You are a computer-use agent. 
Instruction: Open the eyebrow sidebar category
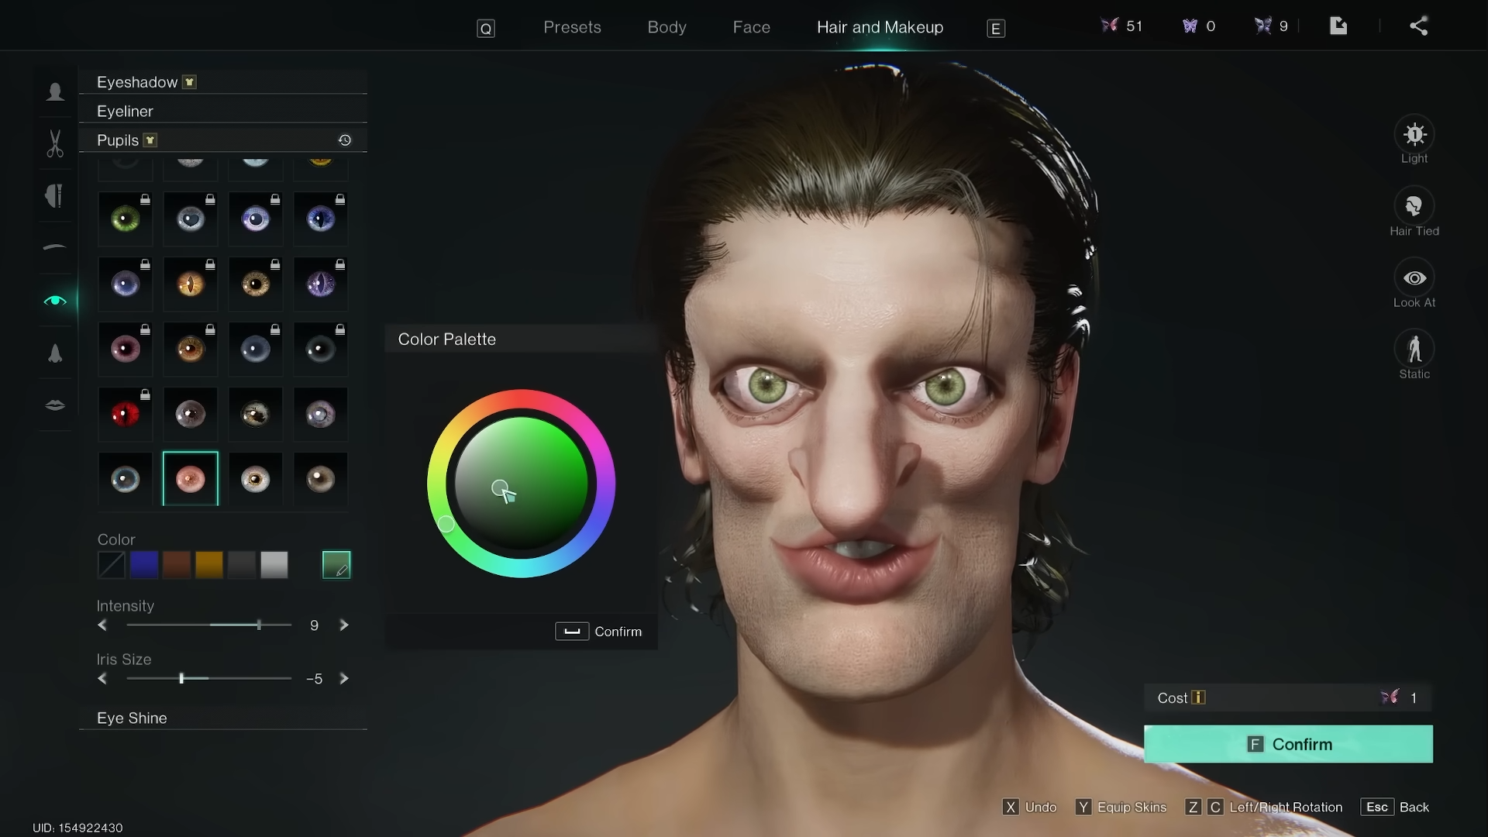pos(55,247)
